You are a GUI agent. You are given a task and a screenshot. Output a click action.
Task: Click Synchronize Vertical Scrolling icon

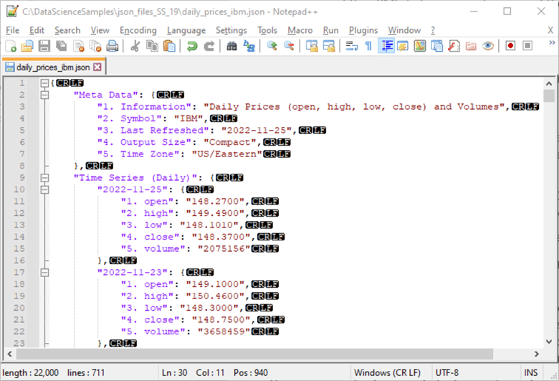coord(312,46)
